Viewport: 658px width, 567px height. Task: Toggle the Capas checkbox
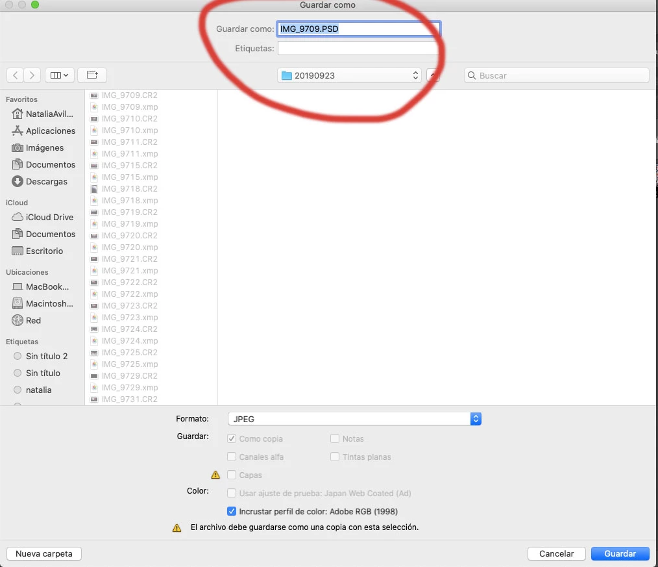(231, 475)
